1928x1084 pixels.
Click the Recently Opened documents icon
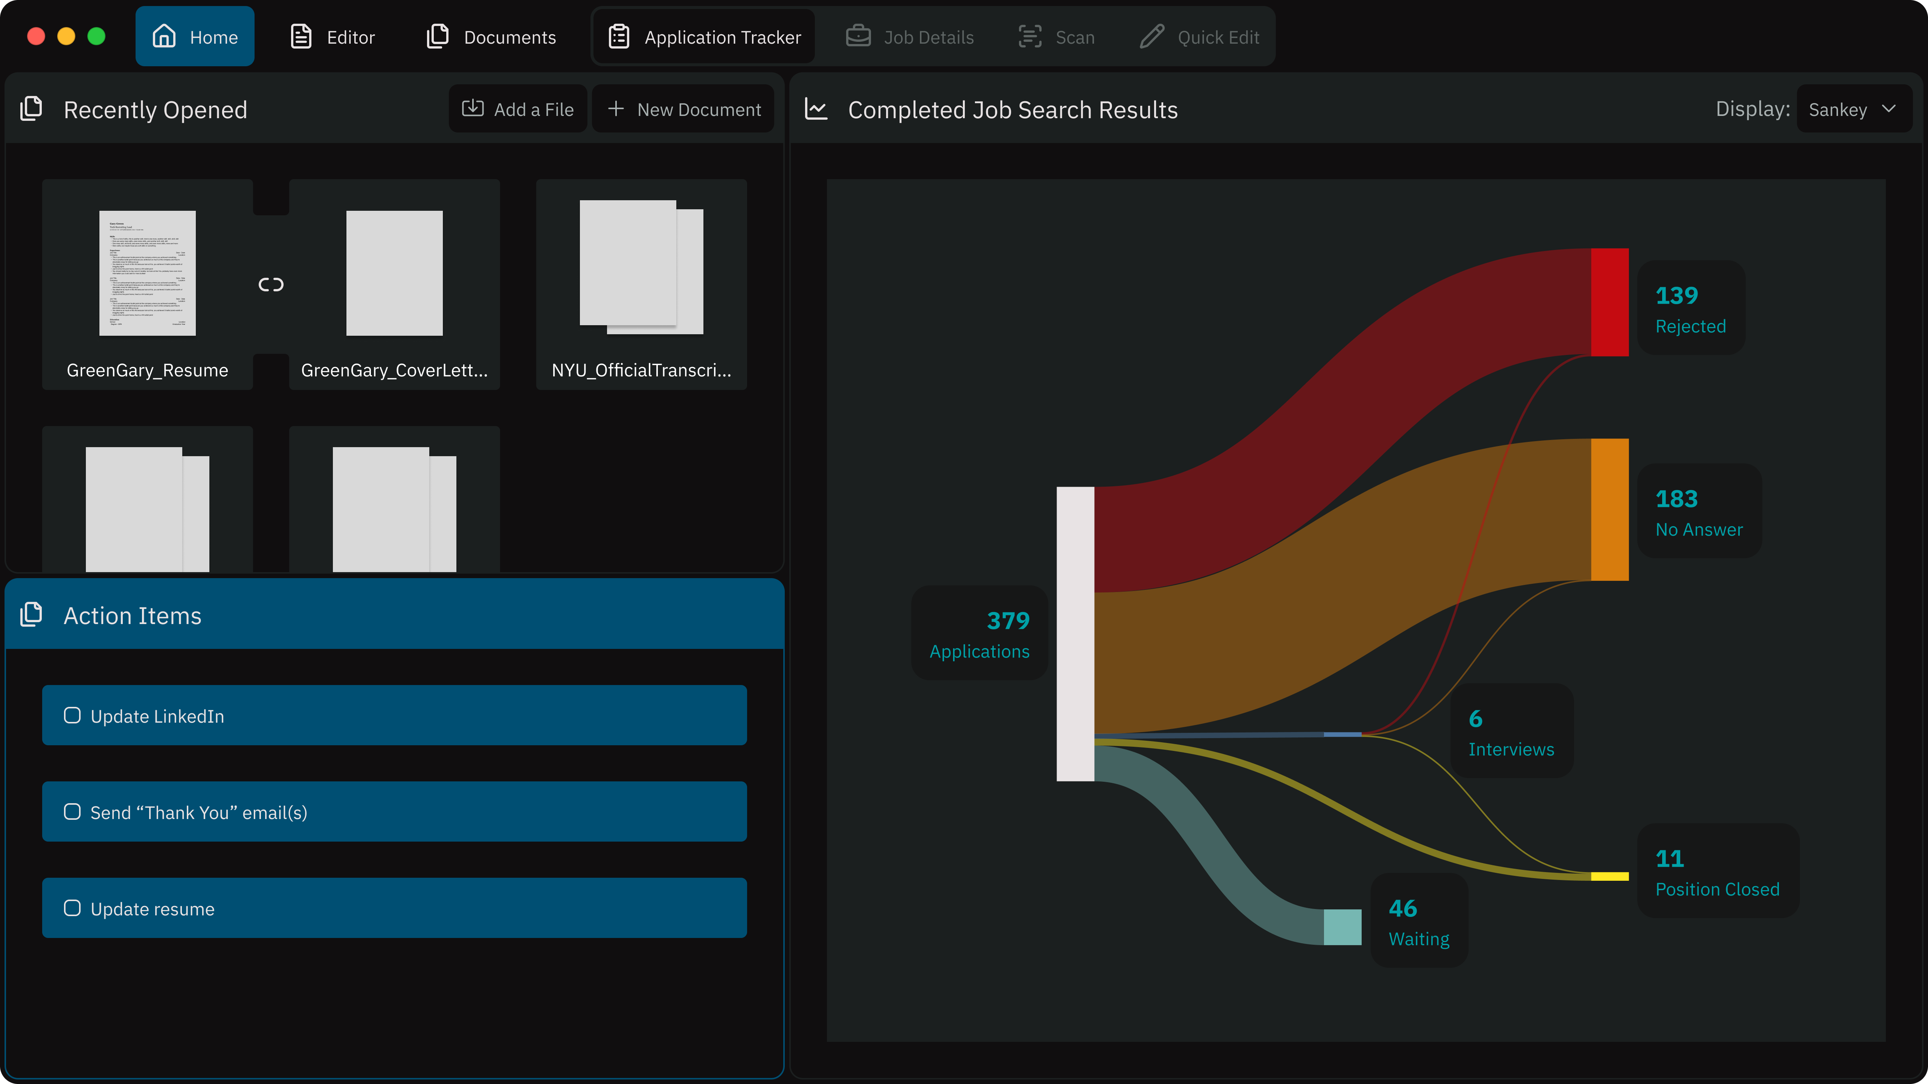[x=31, y=108]
